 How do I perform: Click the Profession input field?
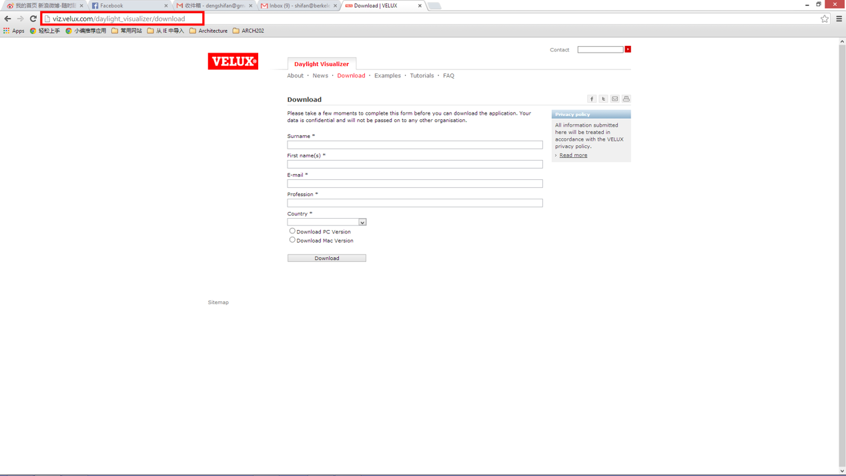click(x=415, y=203)
